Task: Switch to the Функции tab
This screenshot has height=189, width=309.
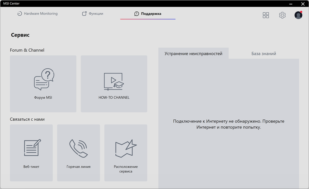Action: point(93,14)
